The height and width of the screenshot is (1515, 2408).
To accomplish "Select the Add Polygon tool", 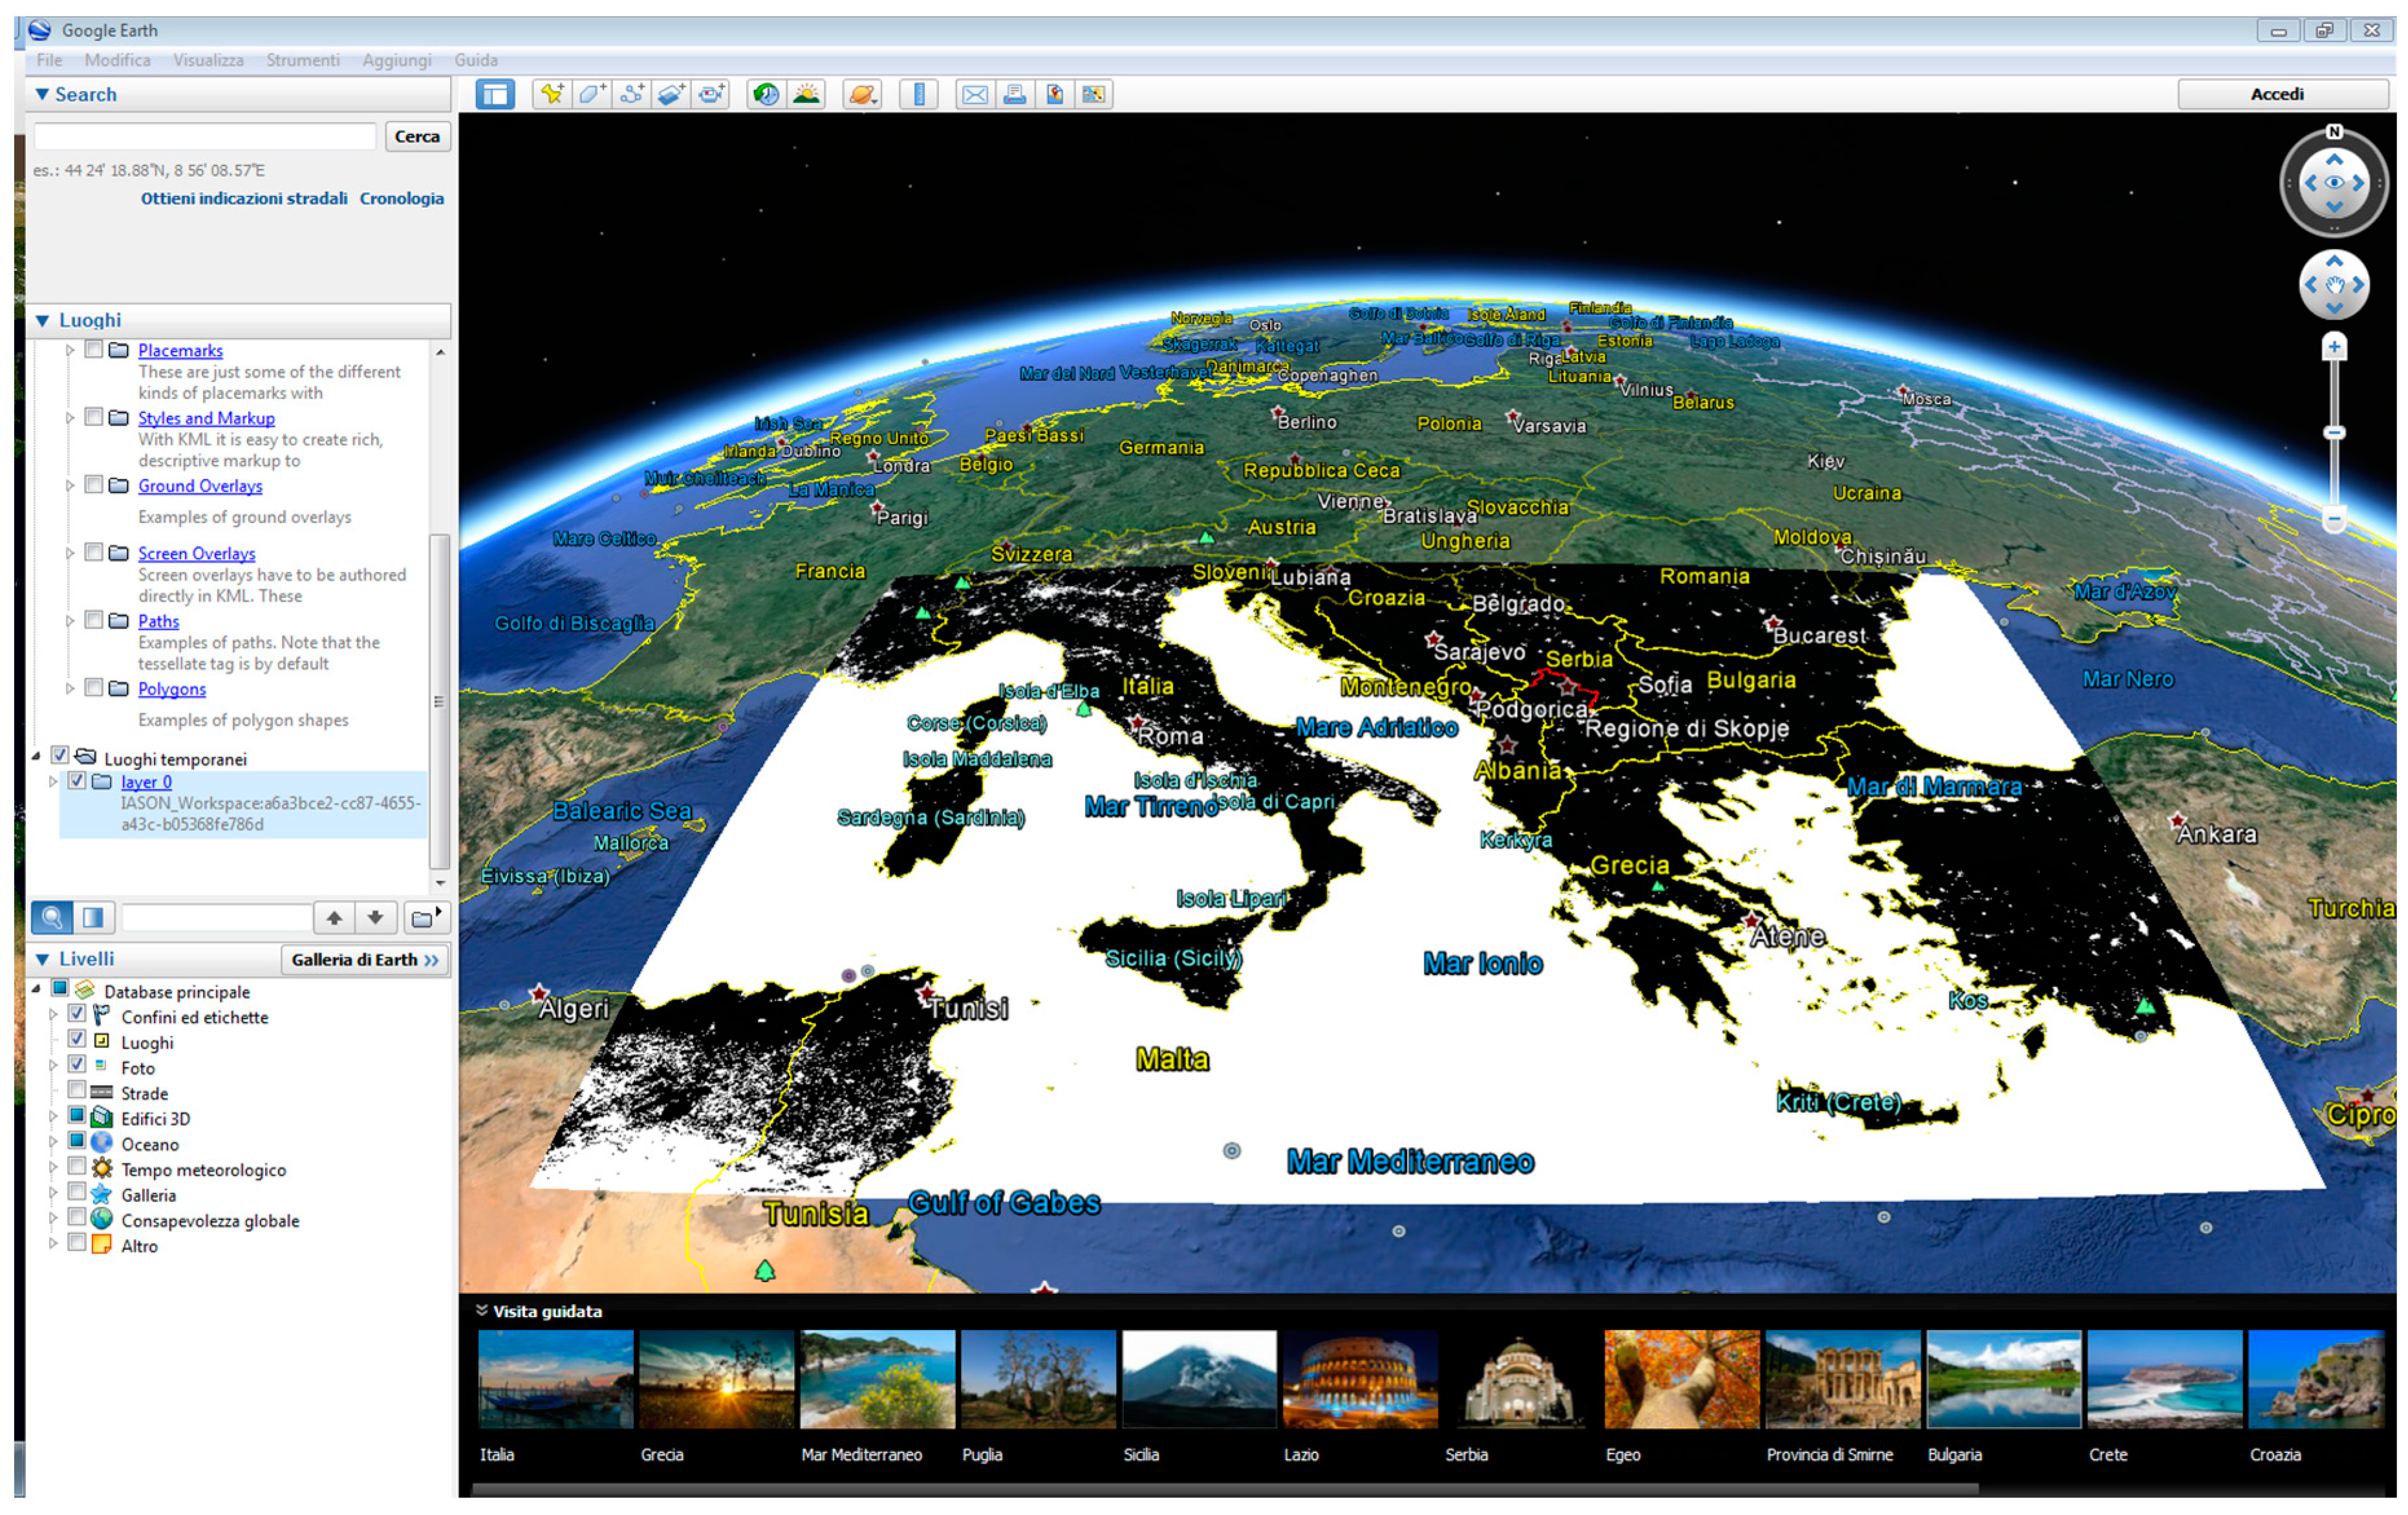I will tap(591, 94).
